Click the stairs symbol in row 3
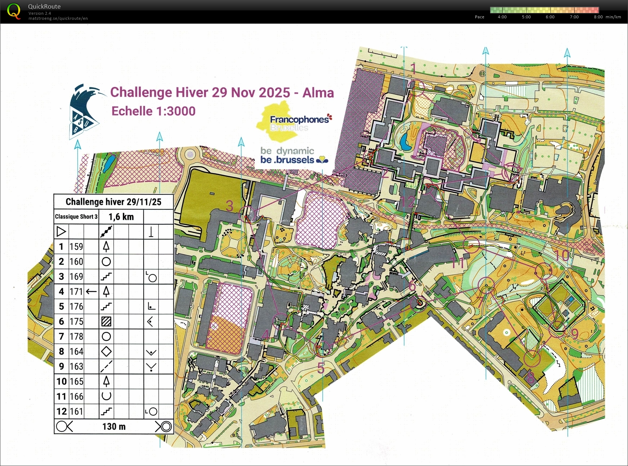 [106, 277]
